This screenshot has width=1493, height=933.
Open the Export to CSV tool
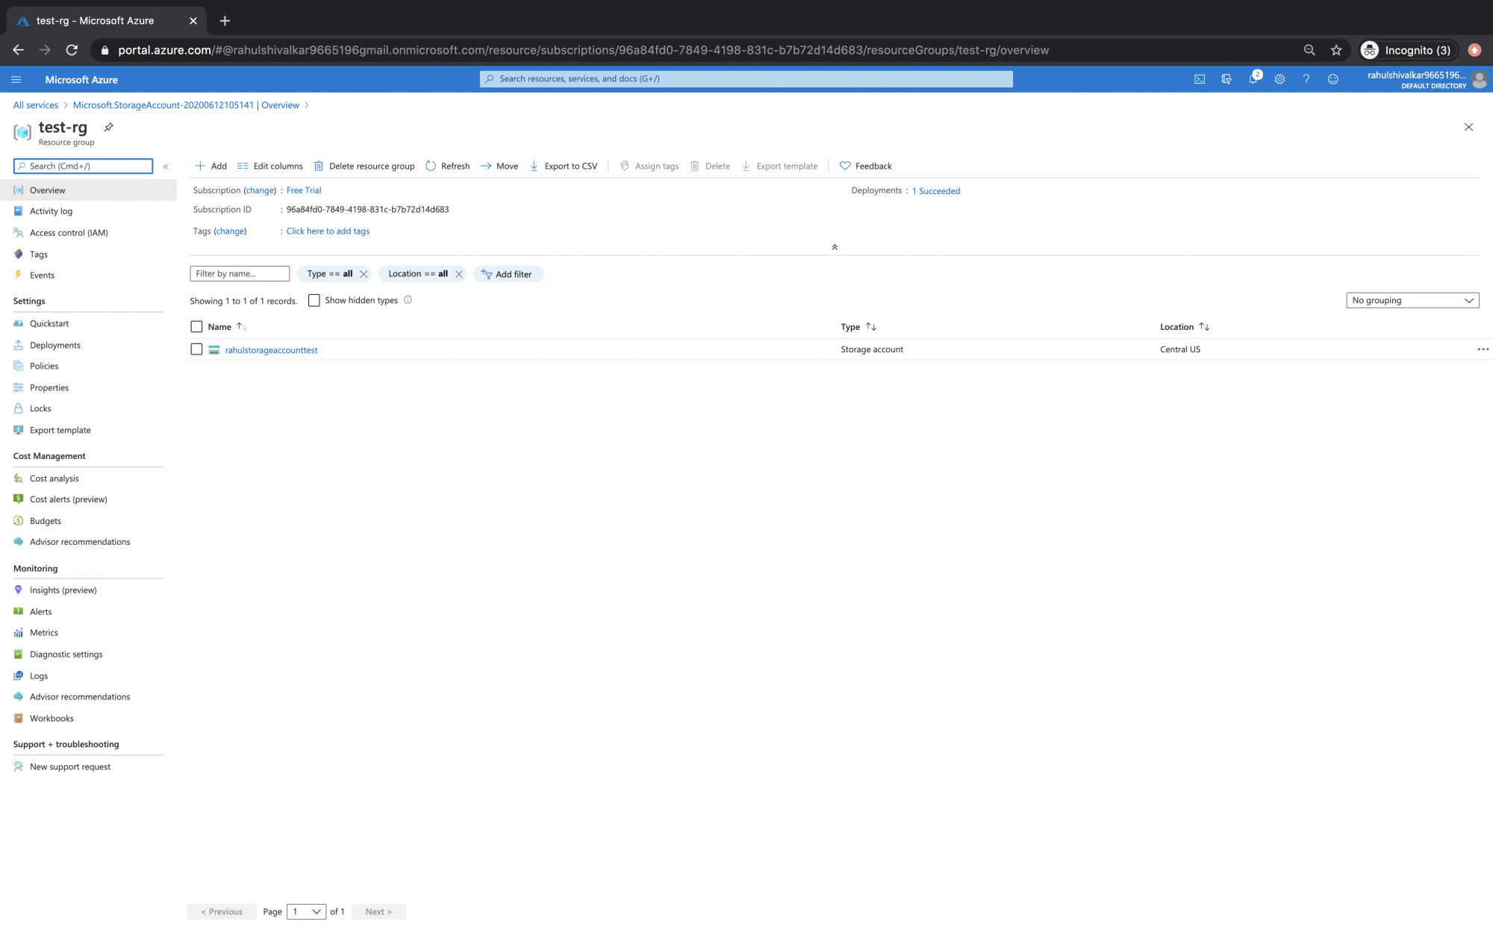(x=564, y=166)
